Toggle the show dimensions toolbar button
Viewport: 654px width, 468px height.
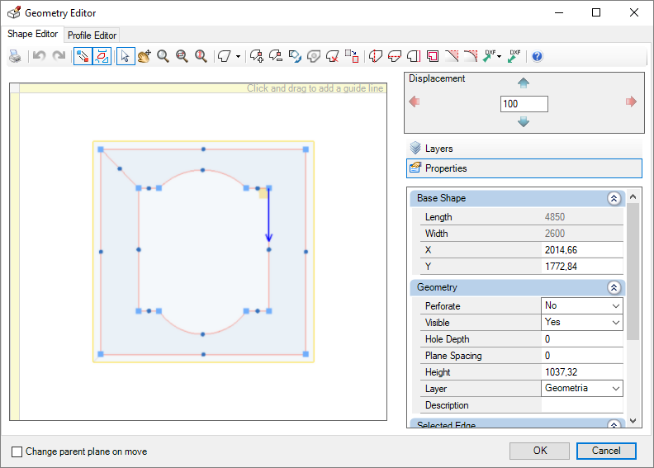tap(102, 56)
